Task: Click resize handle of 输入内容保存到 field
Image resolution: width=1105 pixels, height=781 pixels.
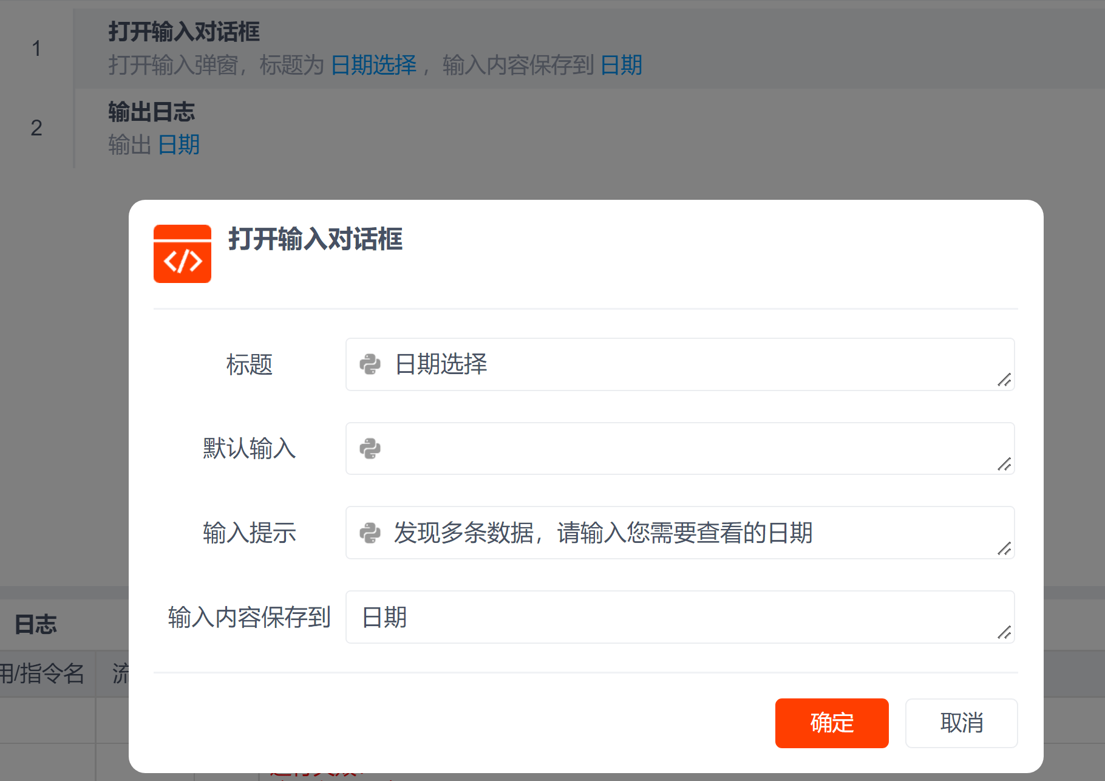Action: coord(1004,633)
